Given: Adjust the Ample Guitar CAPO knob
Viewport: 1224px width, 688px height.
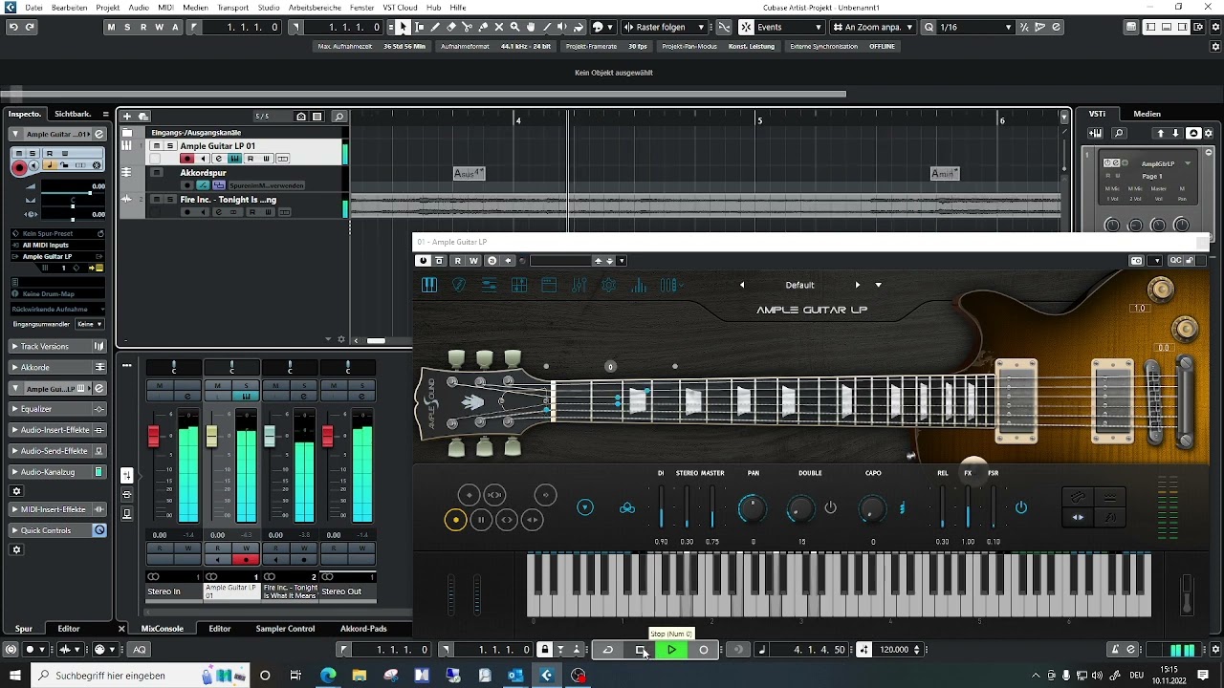Looking at the screenshot, I should tap(872, 508).
